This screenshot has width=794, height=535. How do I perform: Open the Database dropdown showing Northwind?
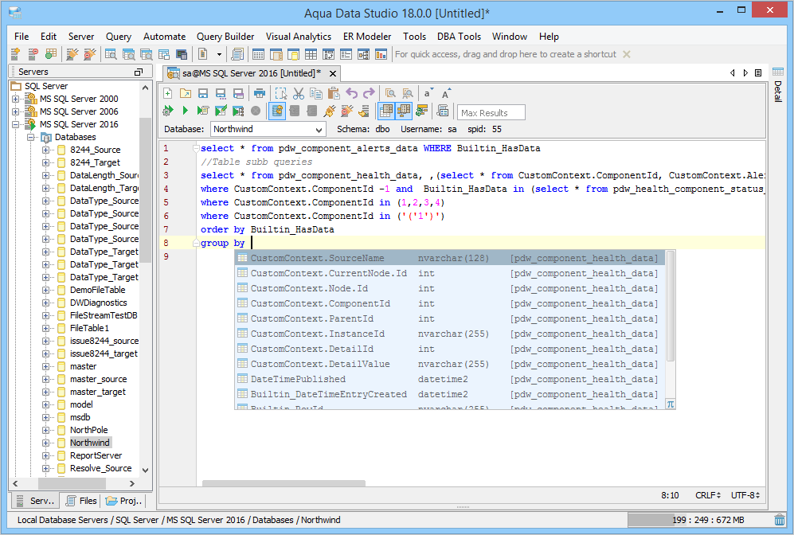pyautogui.click(x=268, y=129)
